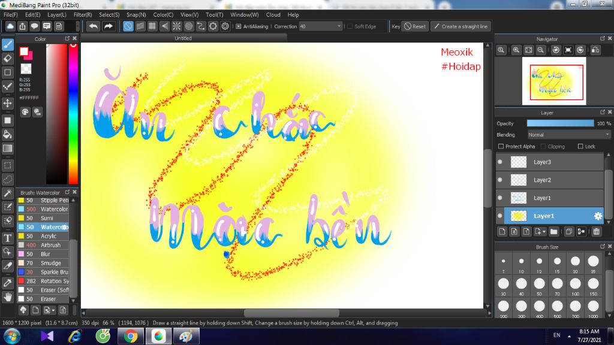This screenshot has width=614, height=345.
Task: Select the Move tool
Action: (x=7, y=103)
